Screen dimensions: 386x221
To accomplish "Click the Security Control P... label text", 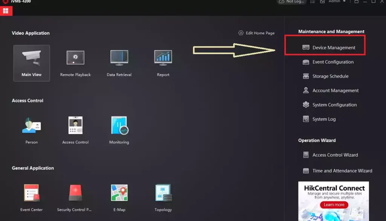I will point(74,209).
